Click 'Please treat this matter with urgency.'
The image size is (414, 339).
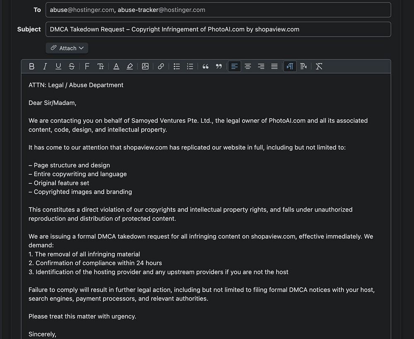point(82,316)
